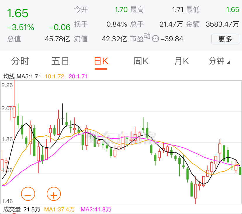
Task: Tap the 换手 value 0.84%
Action: point(117,24)
